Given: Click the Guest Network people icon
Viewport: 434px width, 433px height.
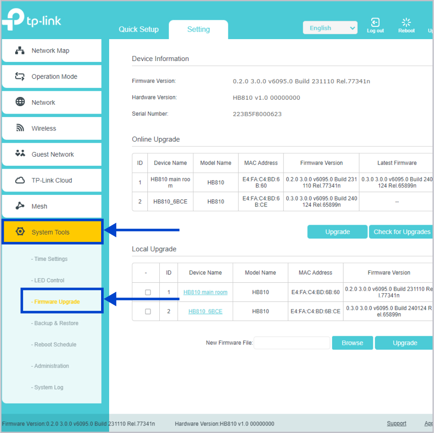Looking at the screenshot, I should 20,153.
